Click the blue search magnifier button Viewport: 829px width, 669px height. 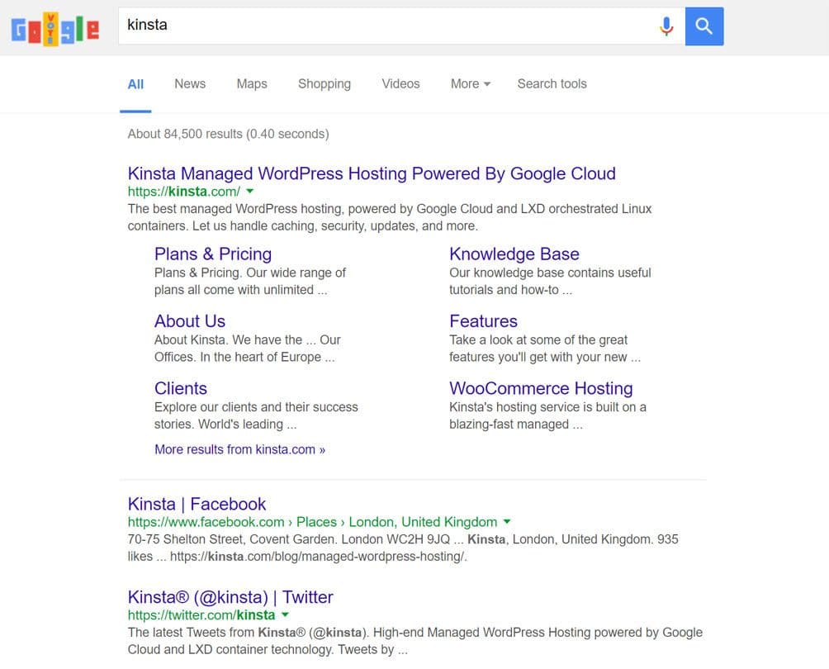click(x=704, y=26)
